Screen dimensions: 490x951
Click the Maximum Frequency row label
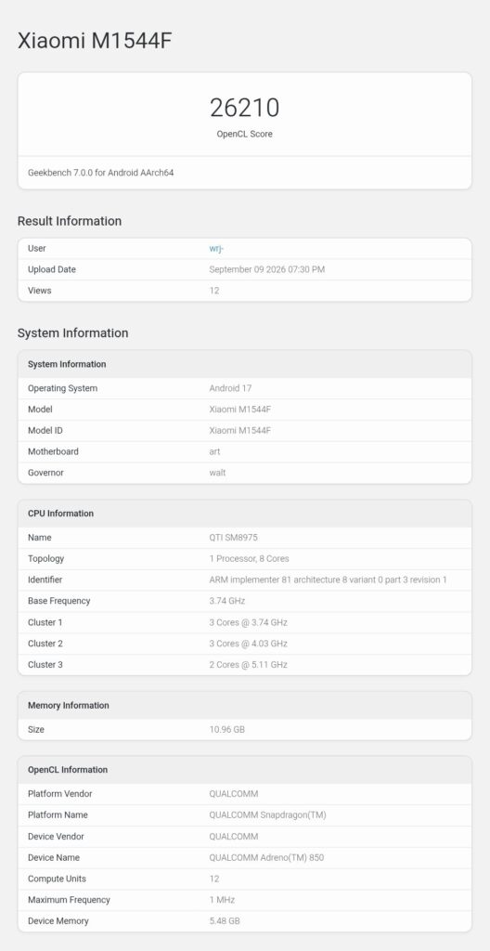69,900
